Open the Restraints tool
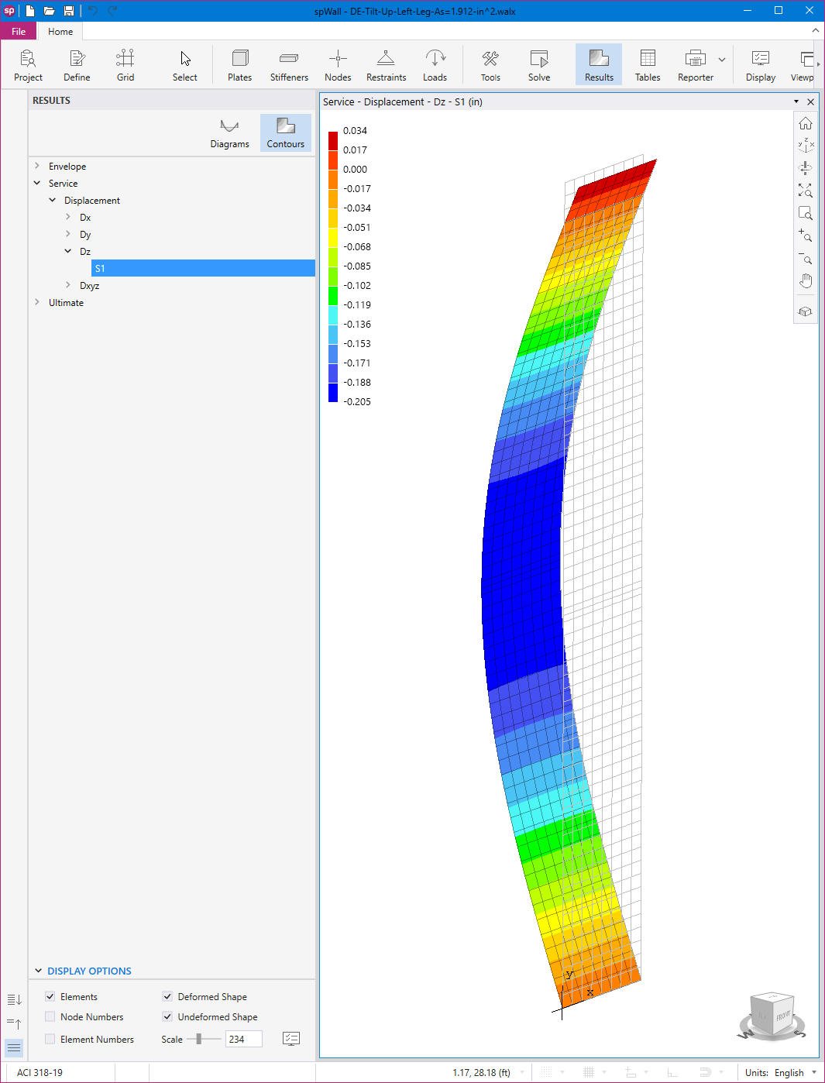 (x=386, y=65)
